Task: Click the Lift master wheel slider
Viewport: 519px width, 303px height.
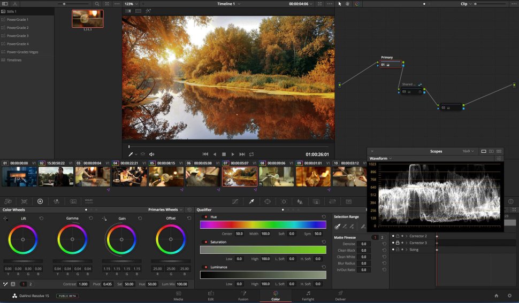Action: [23, 261]
